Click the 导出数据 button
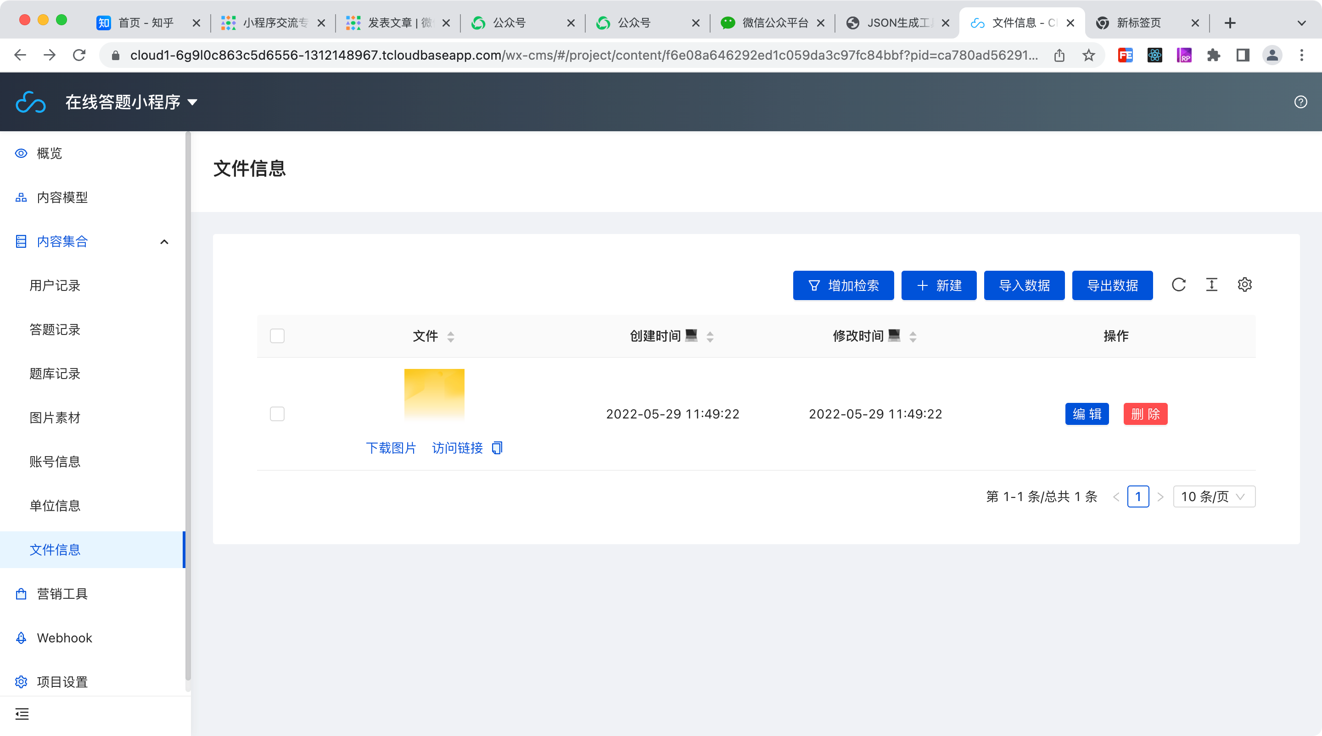 pyautogui.click(x=1112, y=285)
